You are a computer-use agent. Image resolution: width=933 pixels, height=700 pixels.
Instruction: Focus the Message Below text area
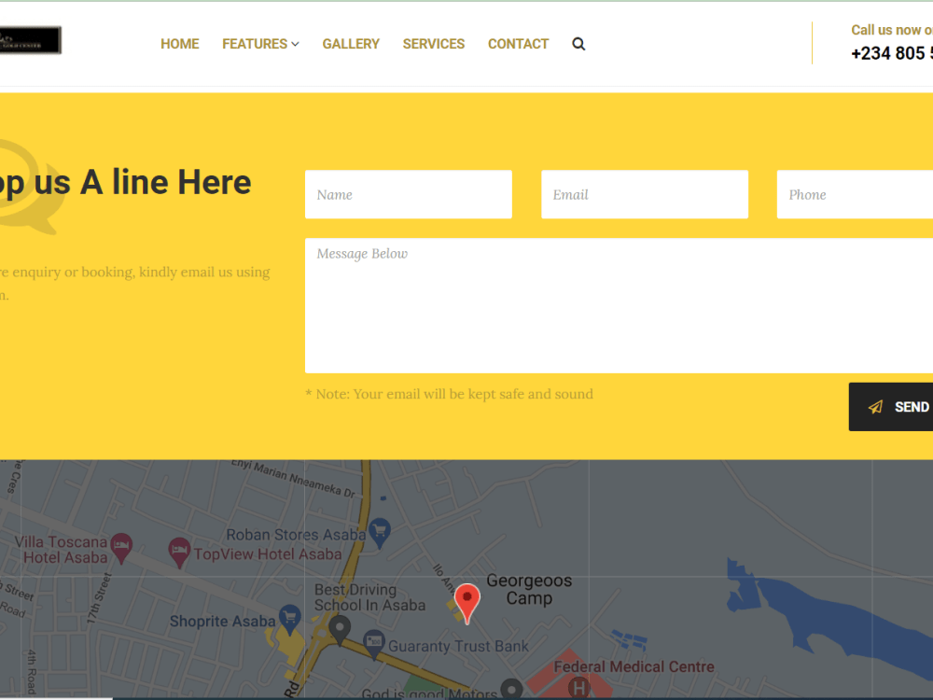coord(619,306)
